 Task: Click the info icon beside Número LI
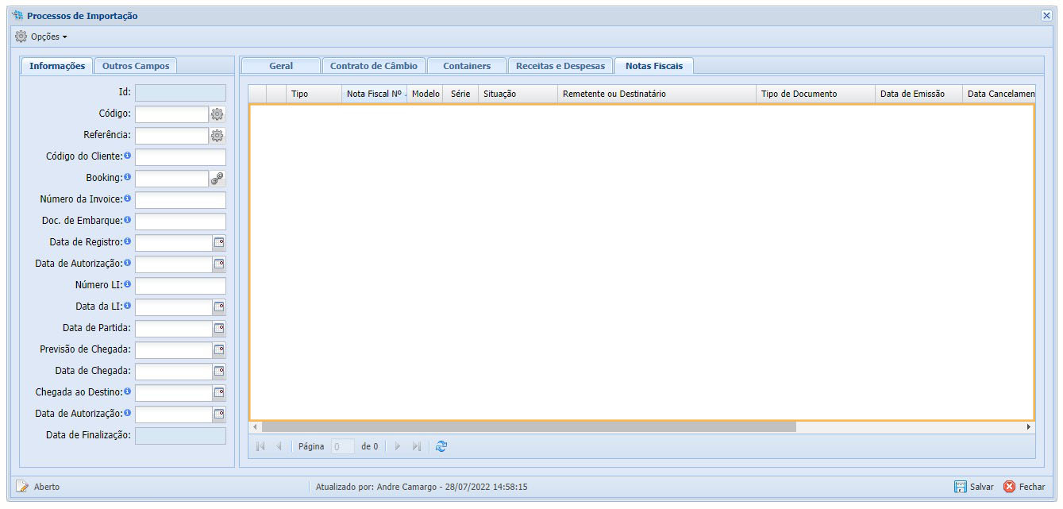[127, 284]
